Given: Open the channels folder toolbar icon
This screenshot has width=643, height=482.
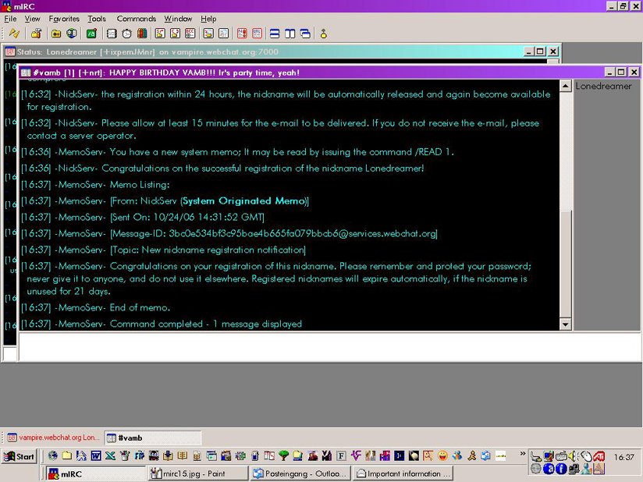Looking at the screenshot, I should (56, 34).
